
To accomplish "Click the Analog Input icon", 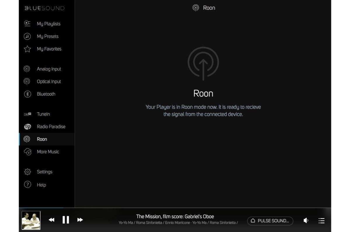I will [x=27, y=69].
